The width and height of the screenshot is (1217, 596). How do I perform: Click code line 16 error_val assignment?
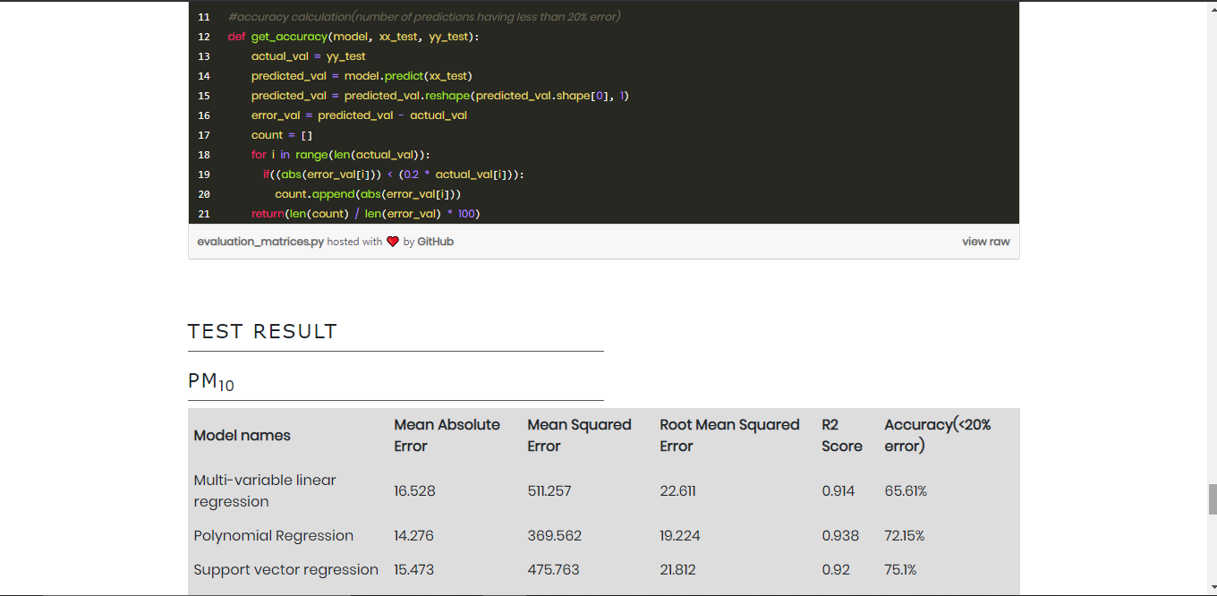(x=359, y=115)
